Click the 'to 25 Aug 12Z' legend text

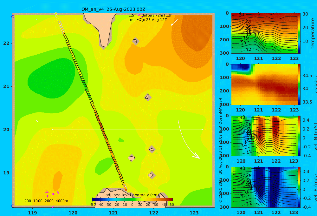pyautogui.click(x=154, y=20)
